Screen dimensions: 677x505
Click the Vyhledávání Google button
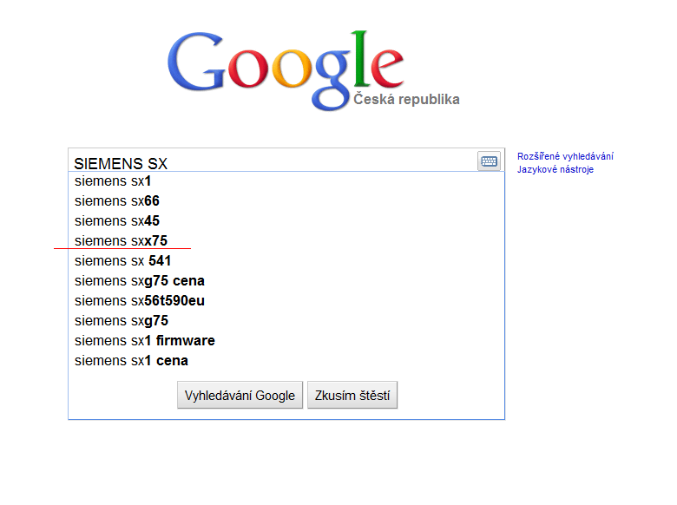[x=240, y=395]
